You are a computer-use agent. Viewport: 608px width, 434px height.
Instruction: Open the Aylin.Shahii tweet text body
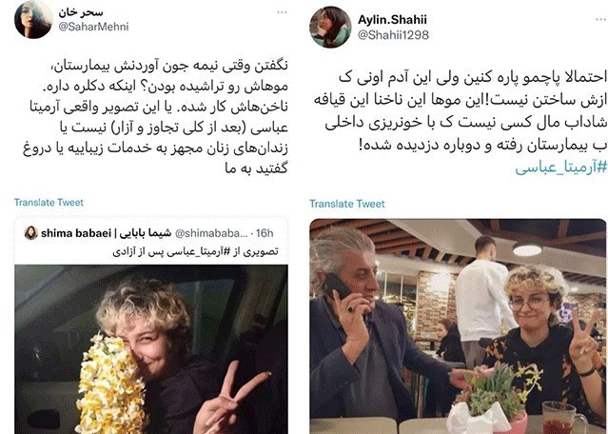click(x=460, y=111)
